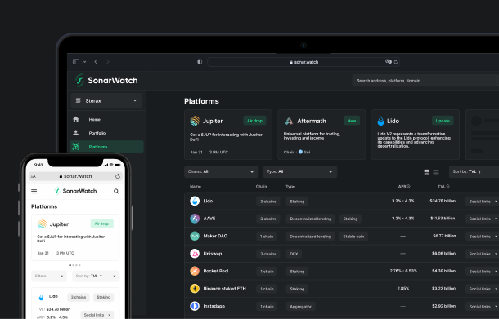The height and width of the screenshot is (319, 499).
Task: Go forward using the browser forward arrow
Action: pyautogui.click(x=107, y=61)
